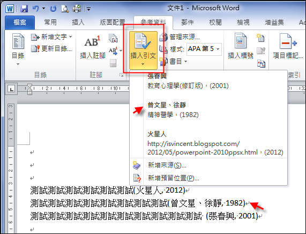Open the 檢視 ribbon tab

point(243,23)
